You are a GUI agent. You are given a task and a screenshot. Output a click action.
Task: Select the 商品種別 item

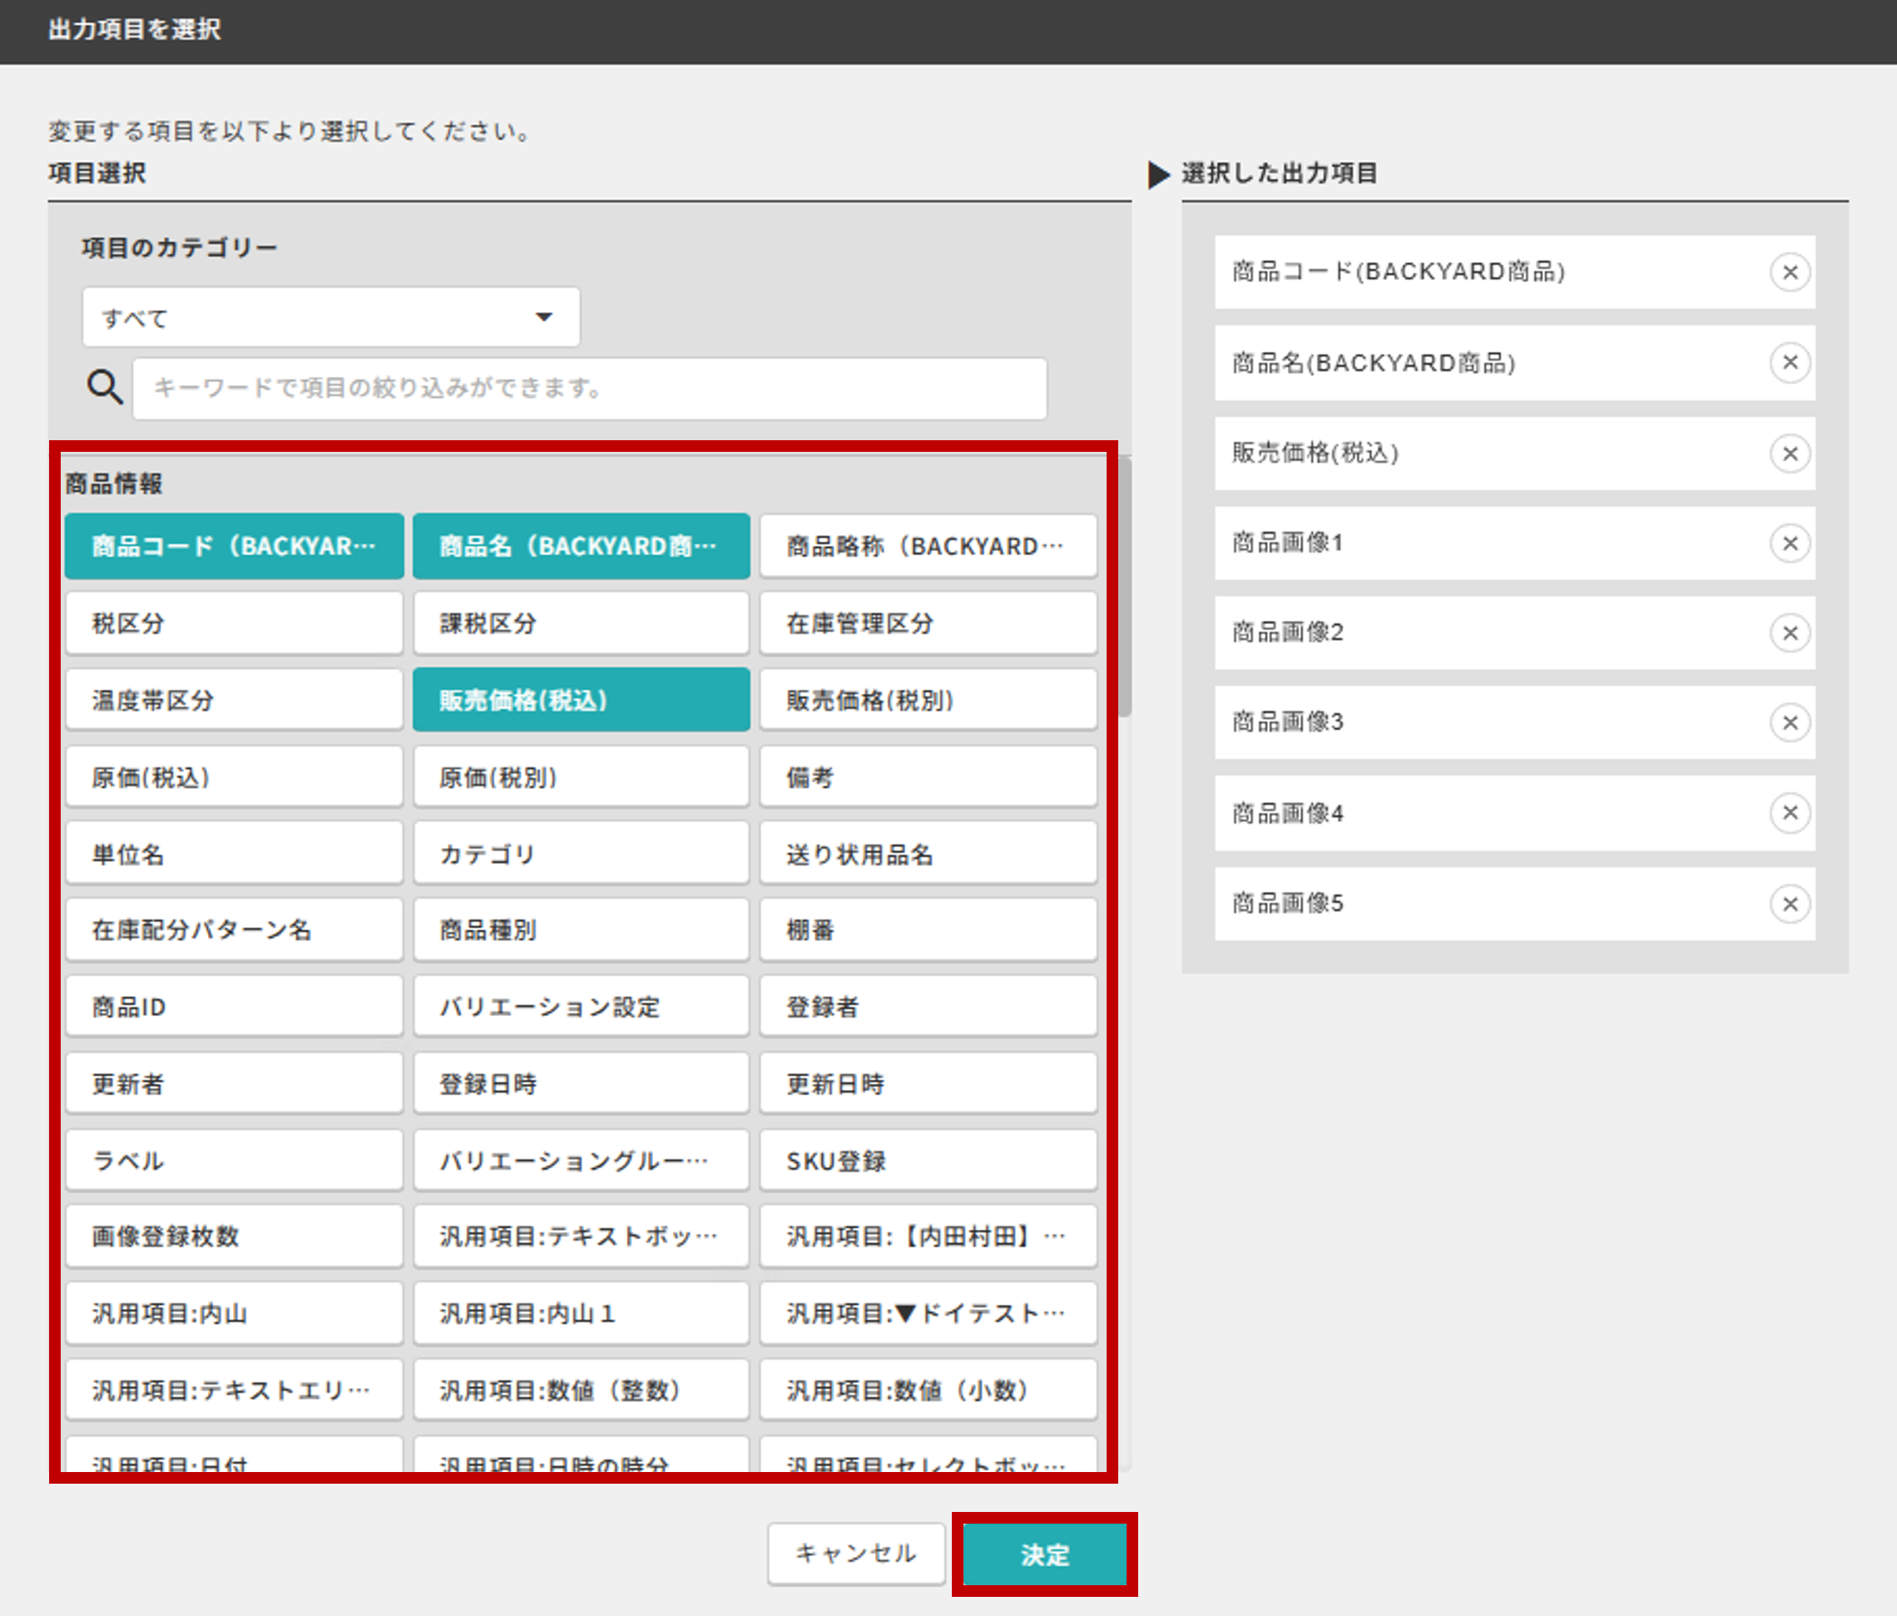click(x=582, y=930)
